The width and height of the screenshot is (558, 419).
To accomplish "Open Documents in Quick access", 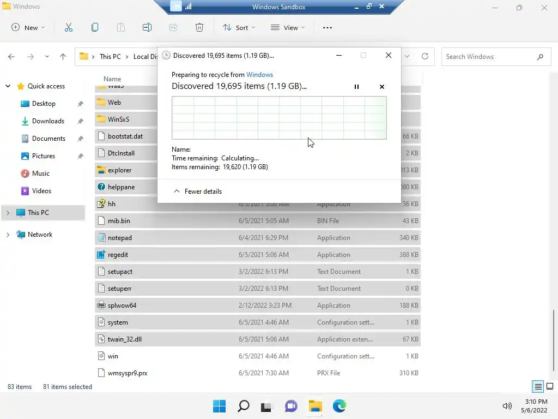I will (48, 139).
